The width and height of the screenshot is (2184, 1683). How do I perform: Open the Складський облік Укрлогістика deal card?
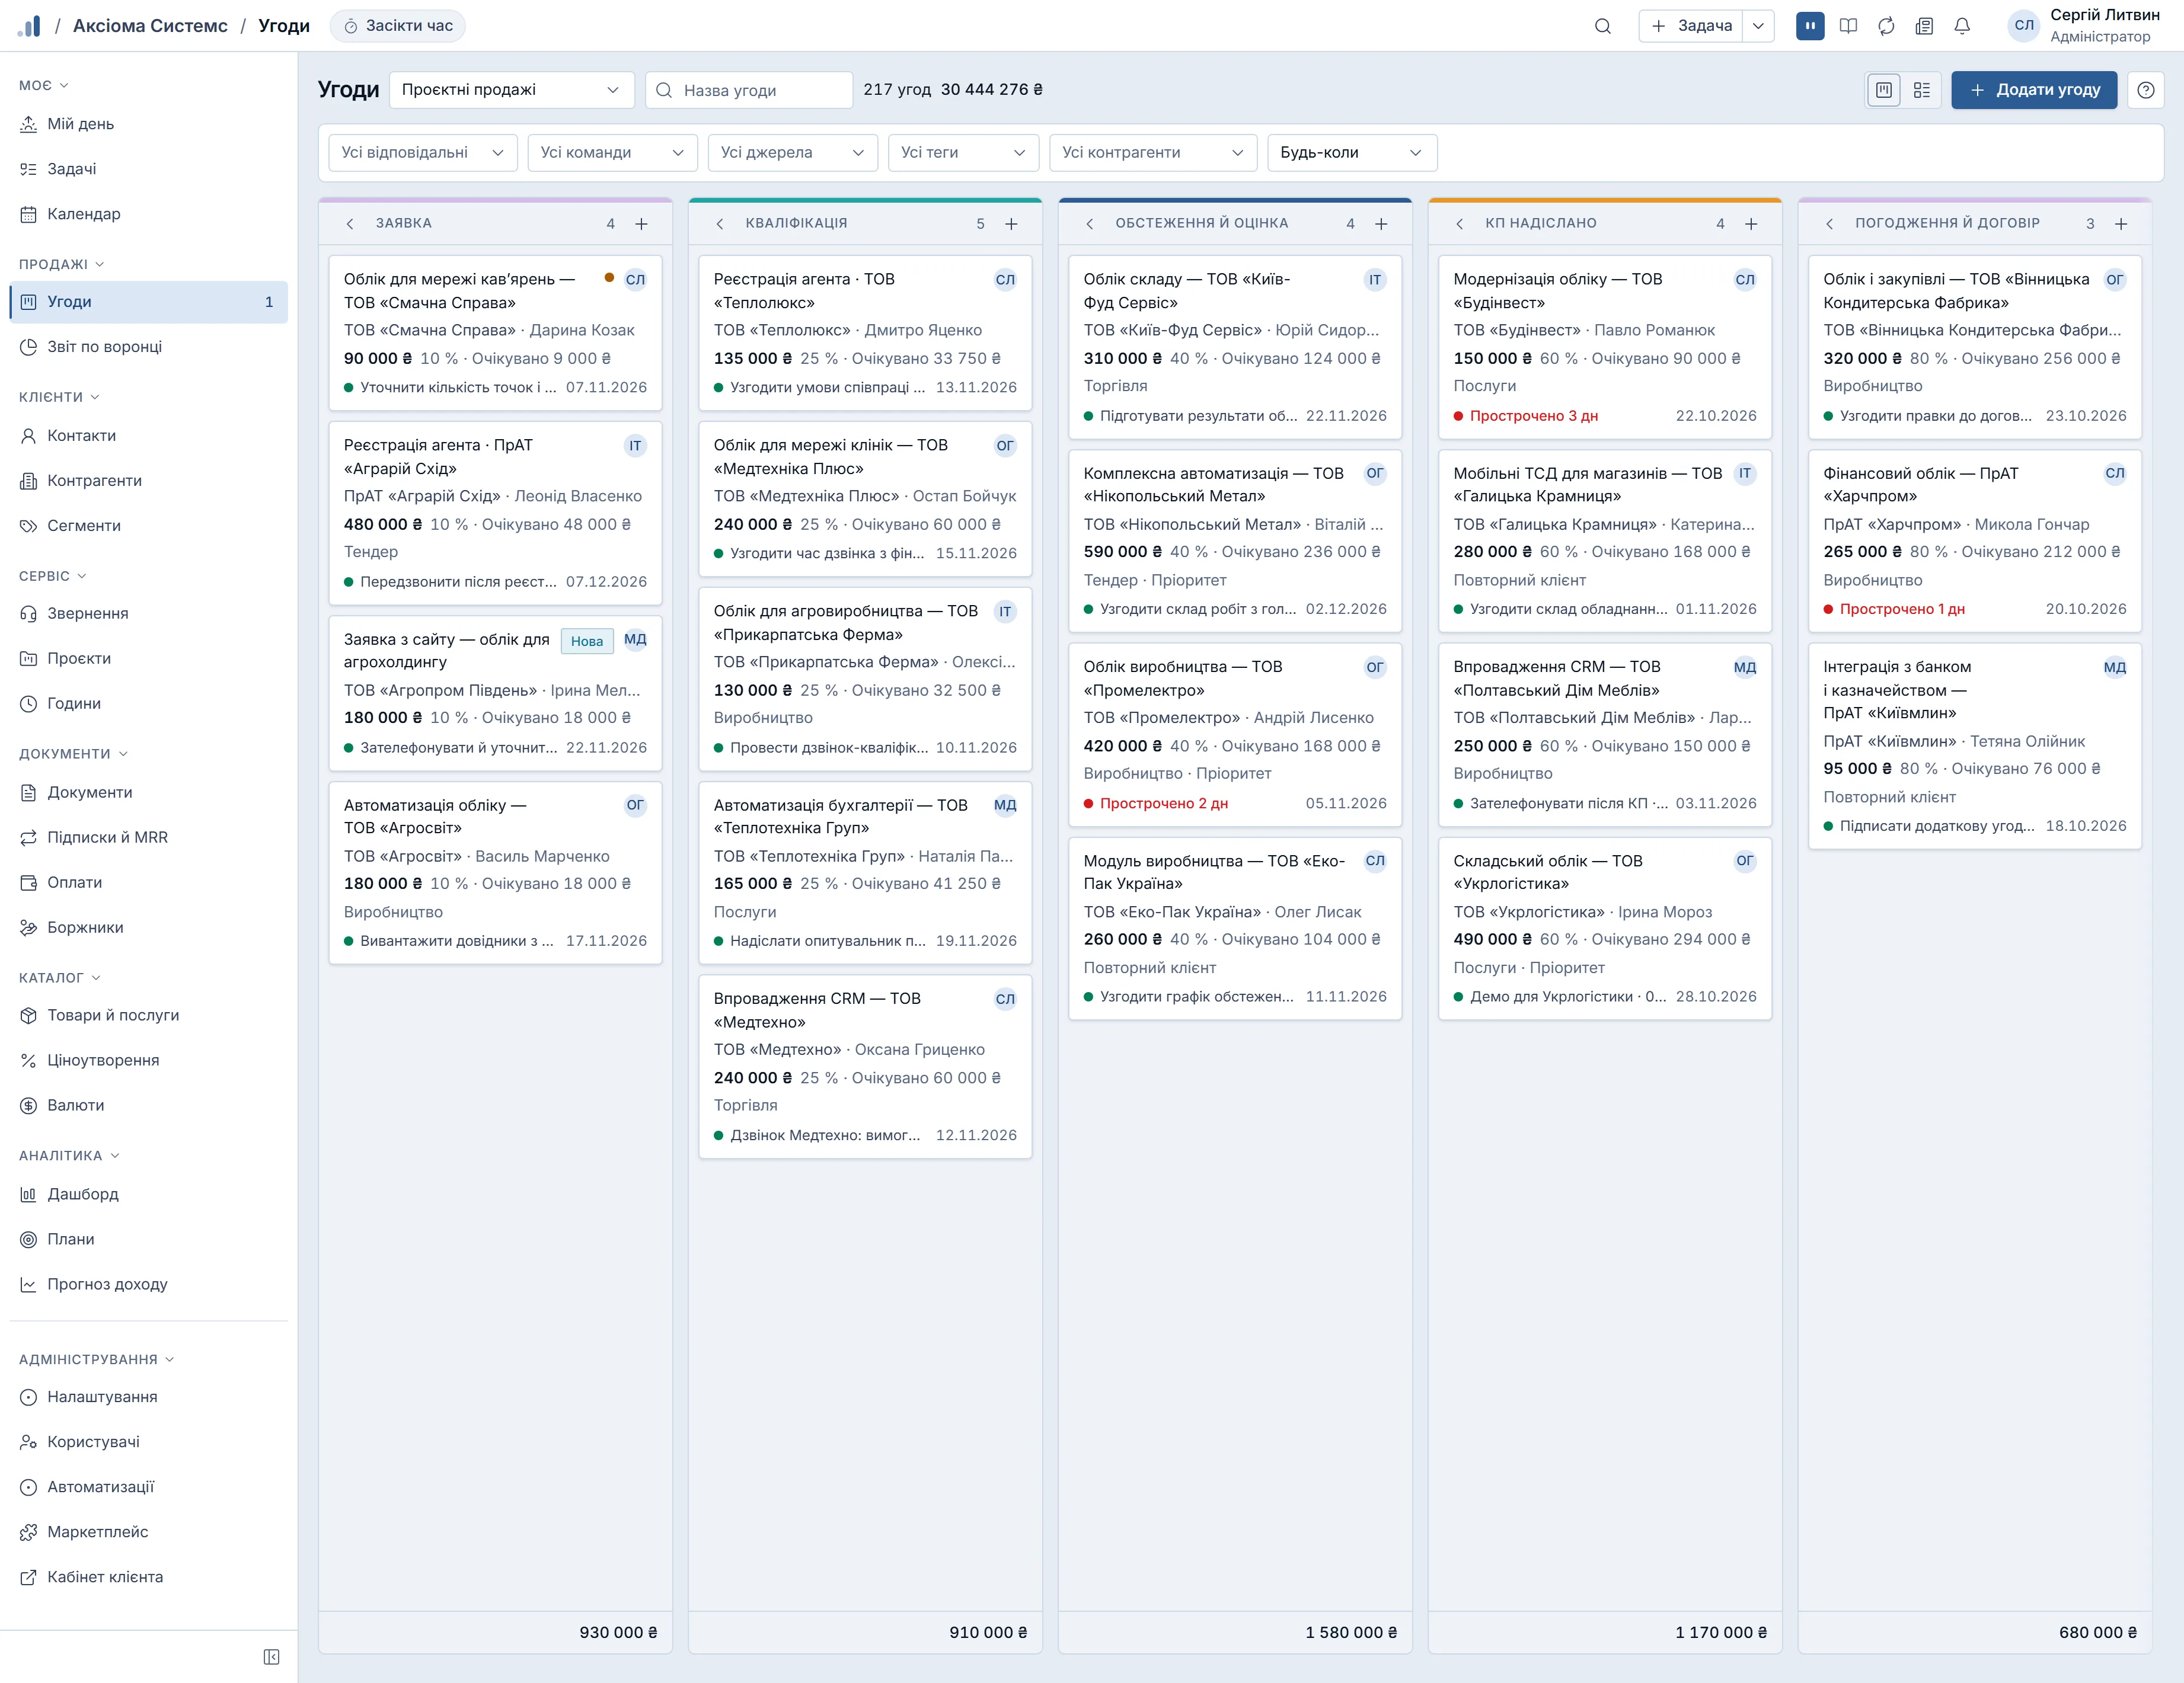point(1604,929)
